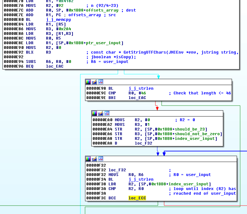Click the edit icon on the CMP R0, #46 block
The image size is (247, 214).
(x=94, y=82)
